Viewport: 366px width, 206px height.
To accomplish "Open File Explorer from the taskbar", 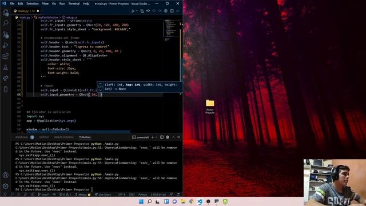I will (183, 201).
